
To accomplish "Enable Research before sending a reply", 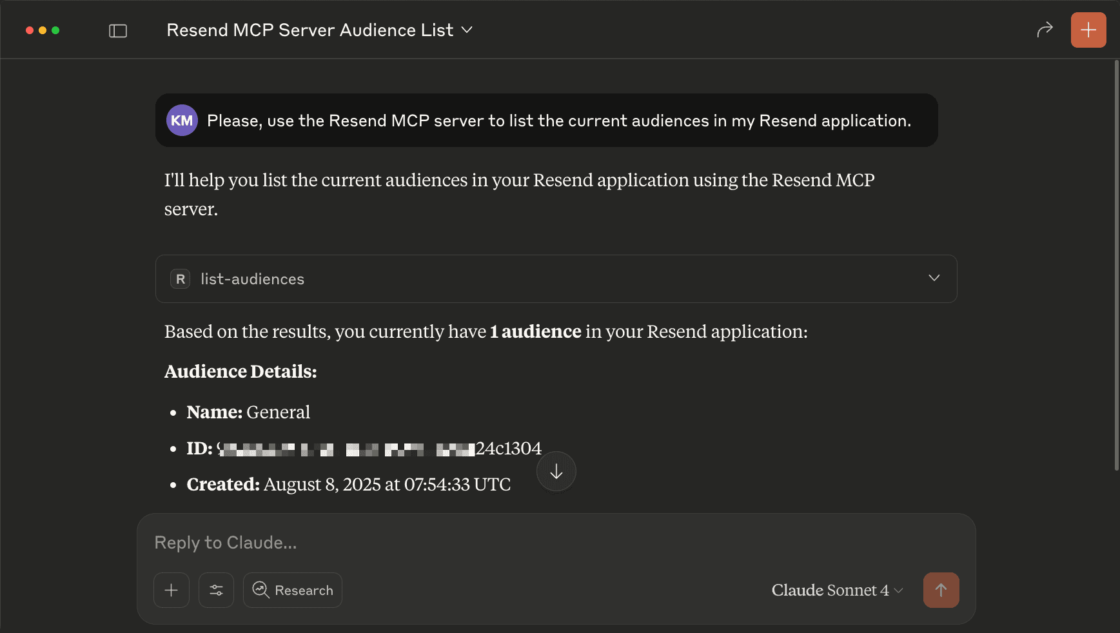I will (x=292, y=590).
